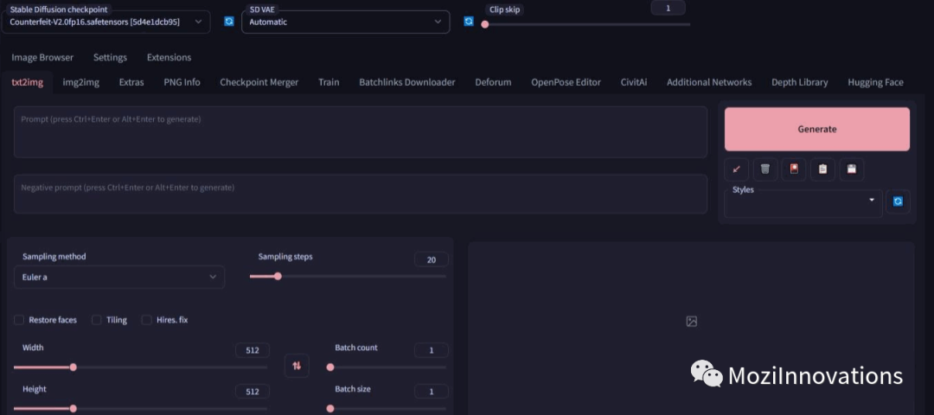934x415 pixels.
Task: Click the arrow icon to read last generation parameters
Action: [x=736, y=169]
